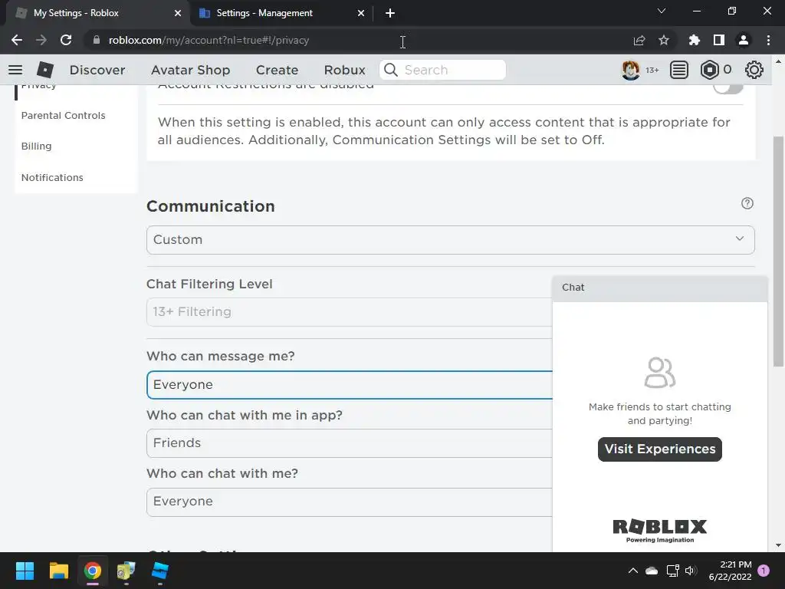Image resolution: width=785 pixels, height=589 pixels.
Task: Show hidden system tray icons
Action: pos(632,571)
